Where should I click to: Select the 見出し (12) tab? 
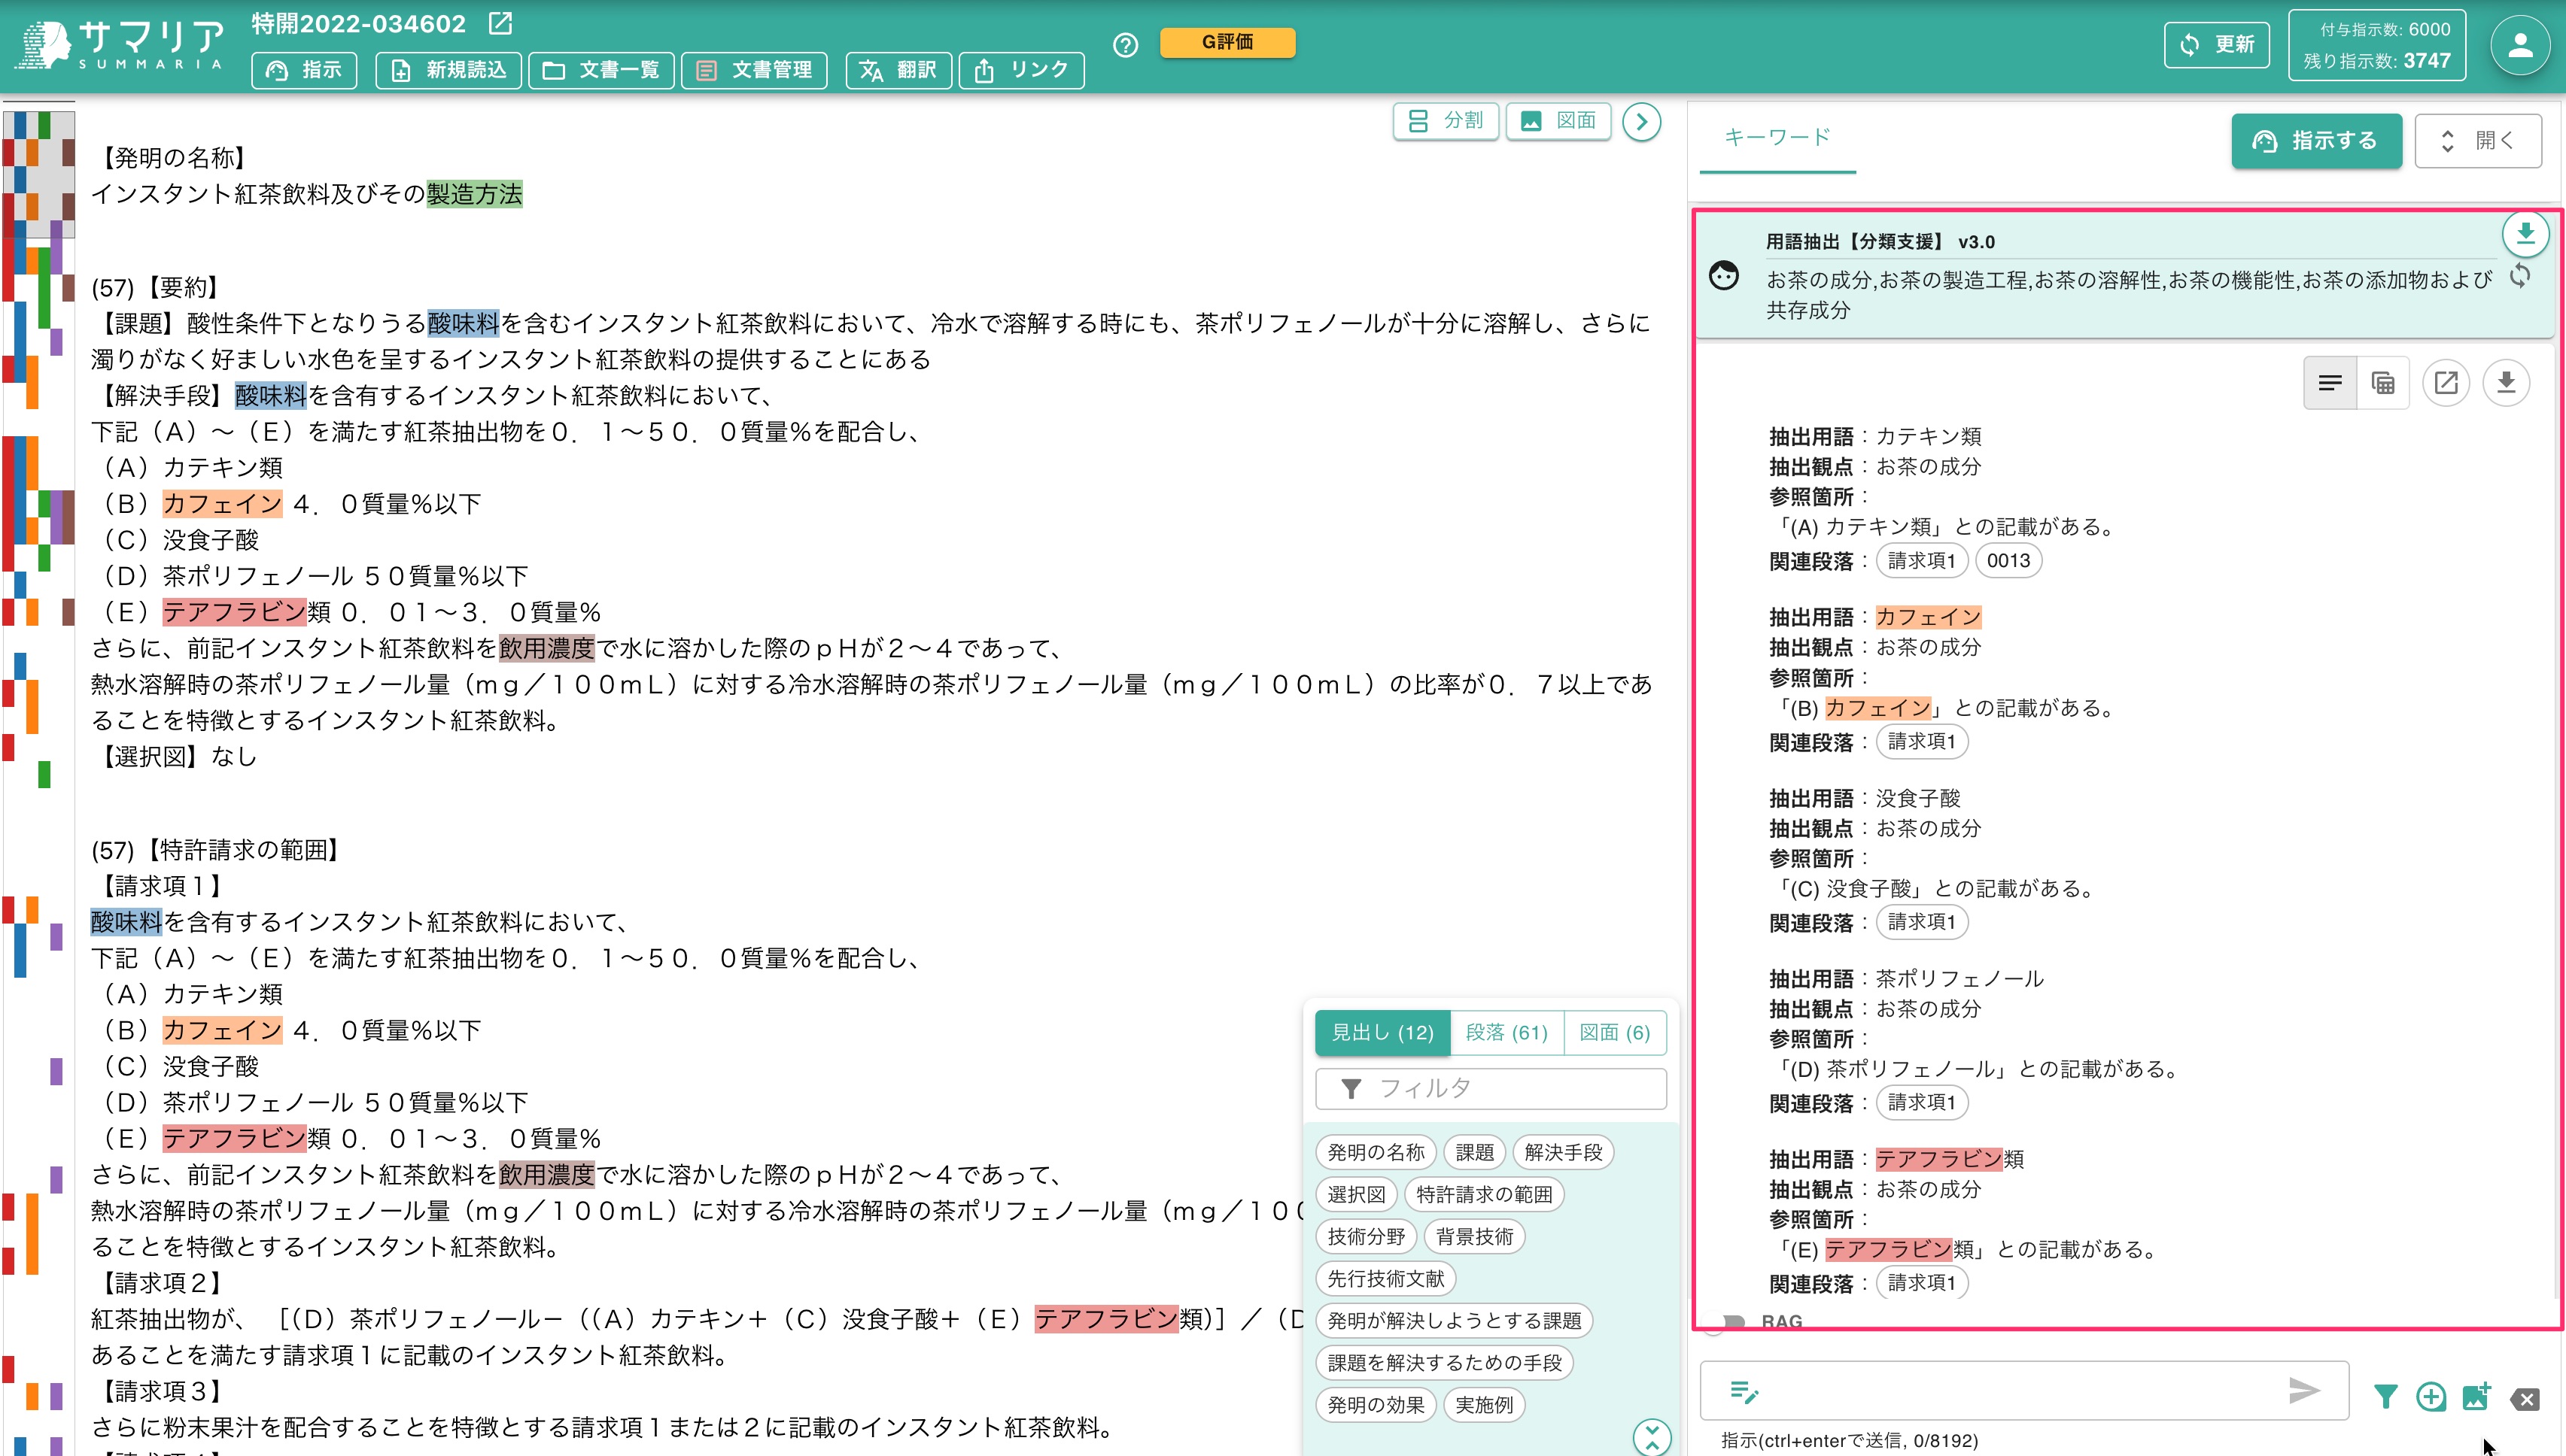(1382, 1032)
